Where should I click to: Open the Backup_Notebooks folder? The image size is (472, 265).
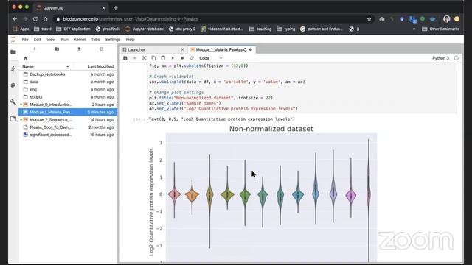coord(68,74)
